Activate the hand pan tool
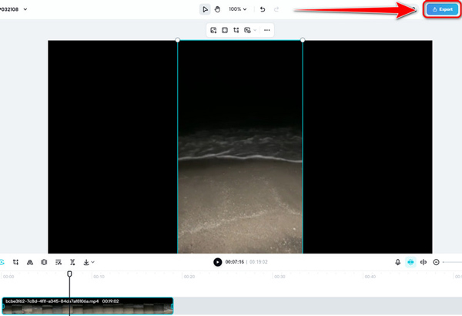 217,9
